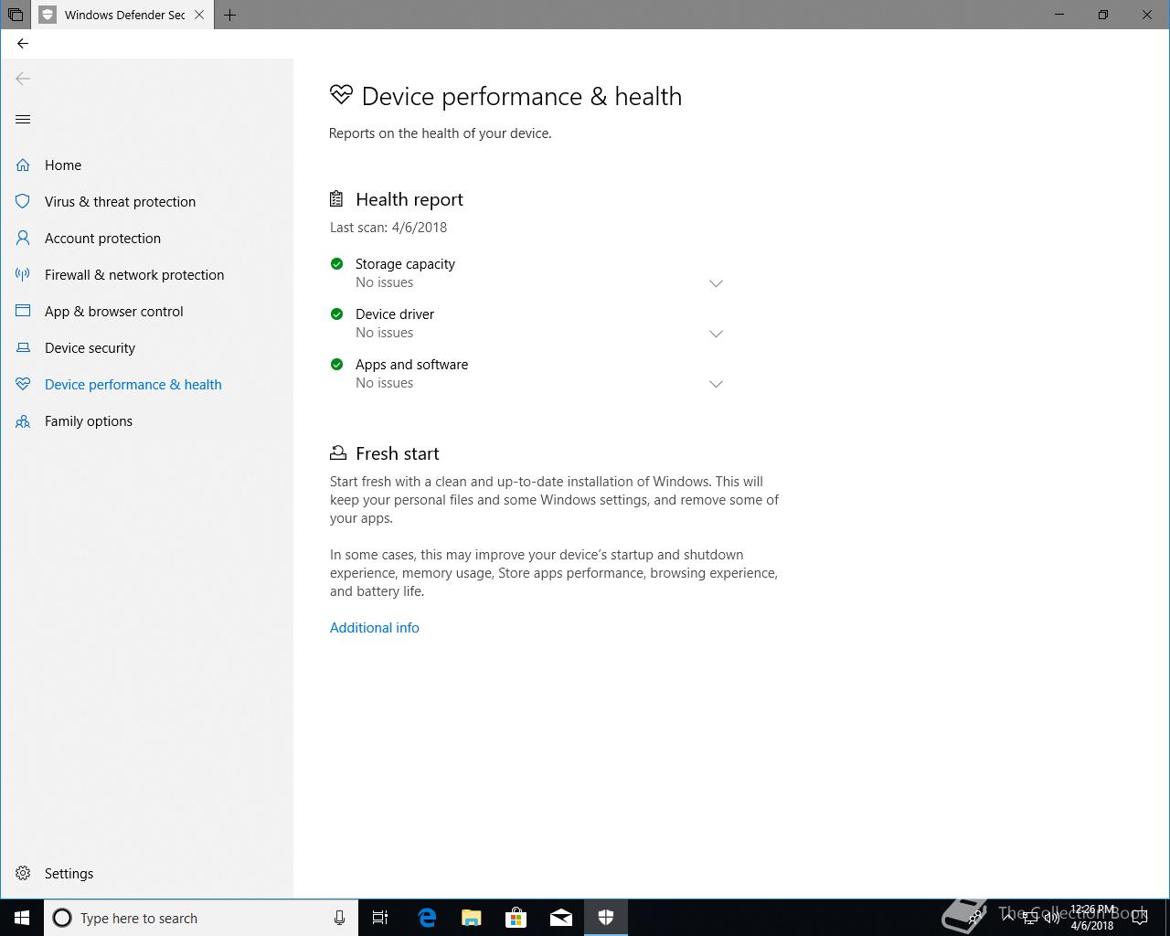Click the Fresh start heading icon
This screenshot has width=1170, height=936.
(x=338, y=452)
